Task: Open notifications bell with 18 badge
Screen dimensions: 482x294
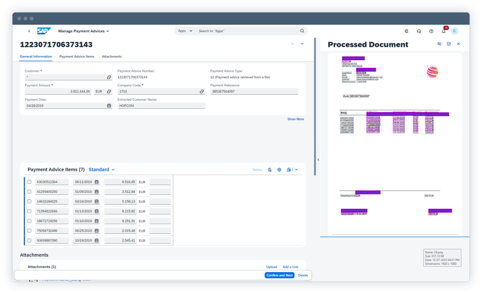Action: click(x=444, y=31)
